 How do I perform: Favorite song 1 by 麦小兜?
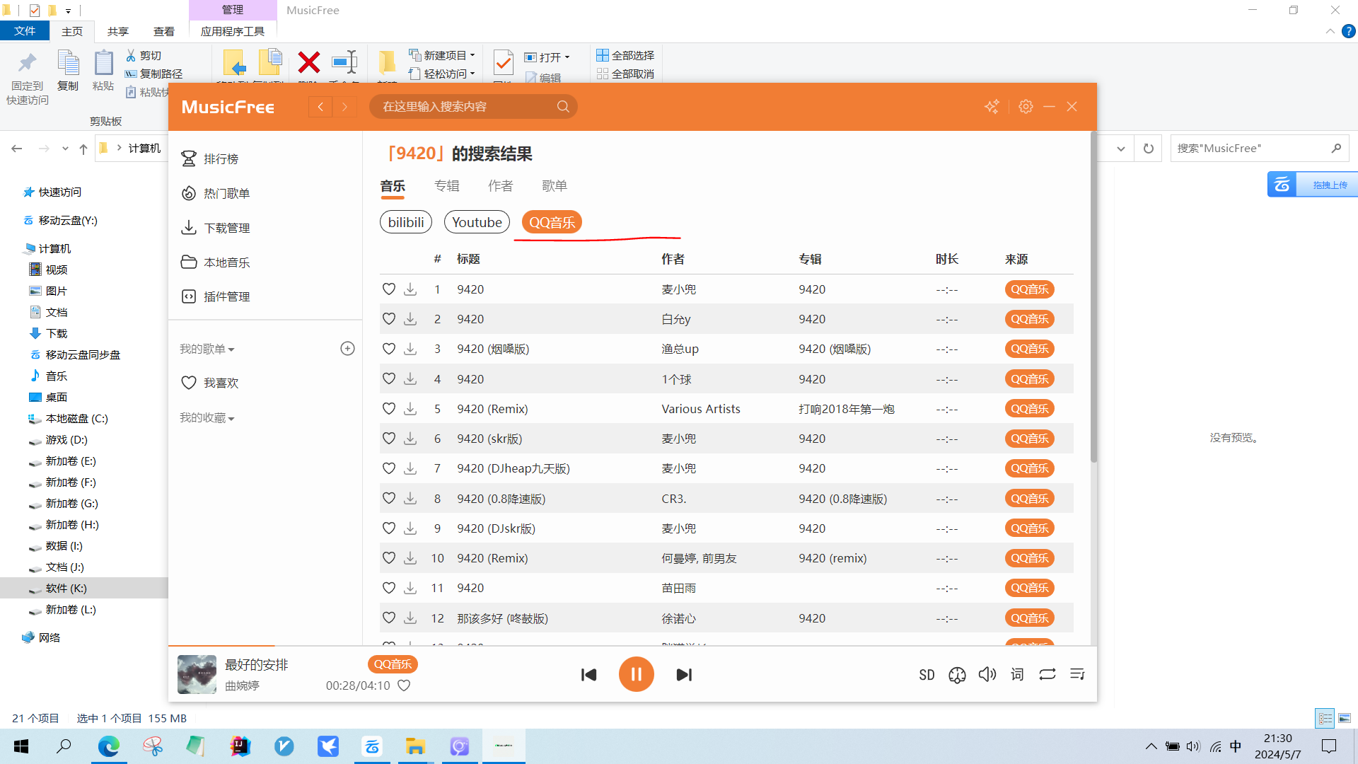[389, 289]
